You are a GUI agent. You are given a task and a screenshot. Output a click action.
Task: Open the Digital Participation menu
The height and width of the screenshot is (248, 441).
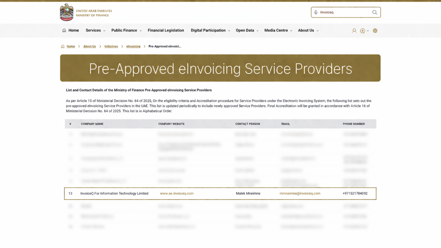[x=208, y=31]
